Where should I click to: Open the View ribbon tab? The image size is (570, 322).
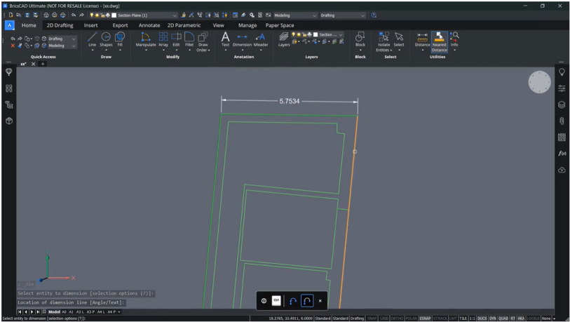point(218,25)
